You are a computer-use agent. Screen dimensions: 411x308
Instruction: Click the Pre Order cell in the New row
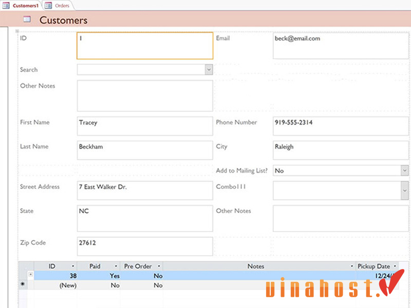coord(142,285)
